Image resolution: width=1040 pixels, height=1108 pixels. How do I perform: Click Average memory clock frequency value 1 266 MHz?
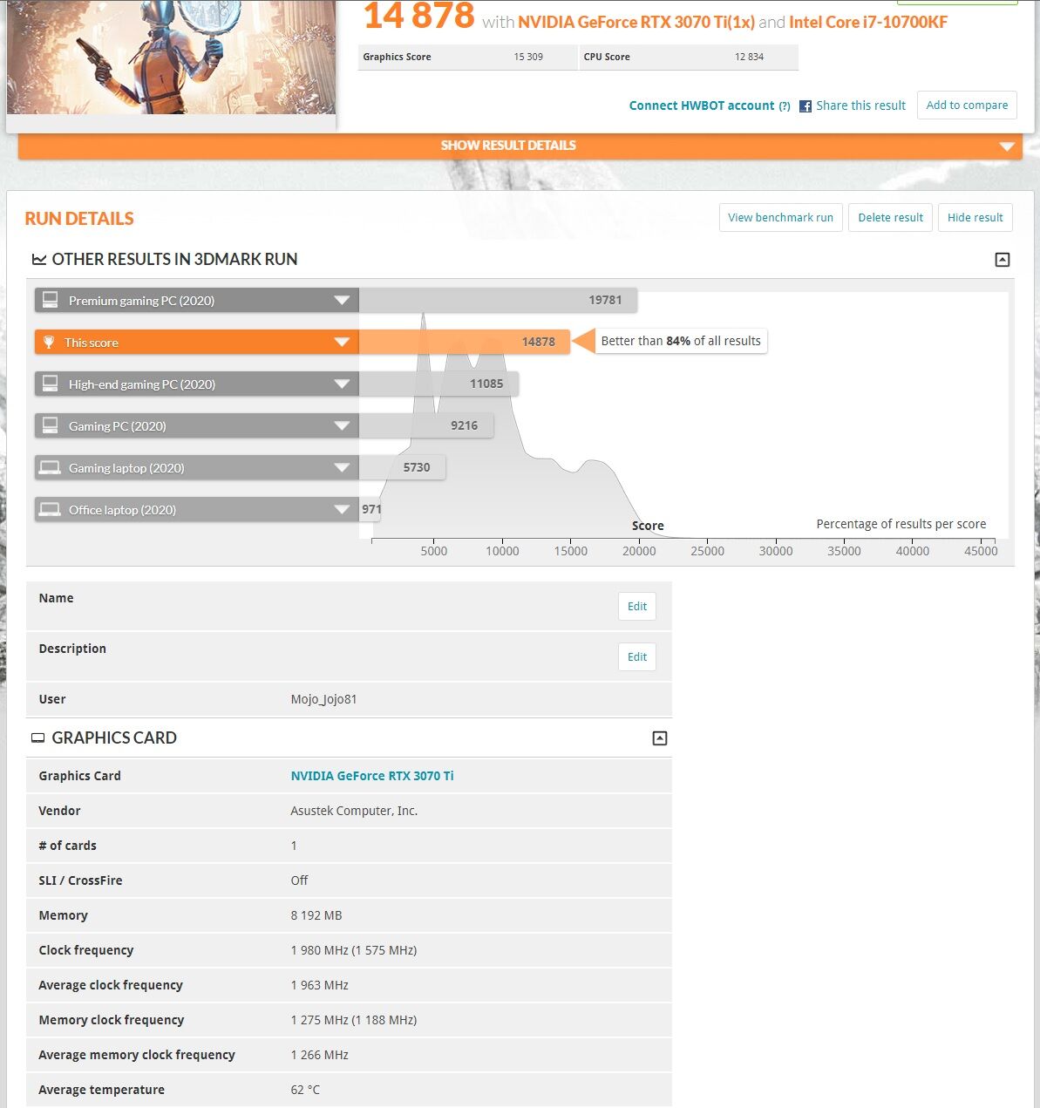[319, 1055]
